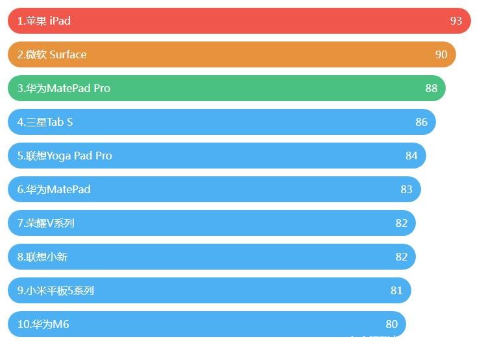
Task: Select the 华为MatePad sixth-place label
Action: [x=54, y=189]
